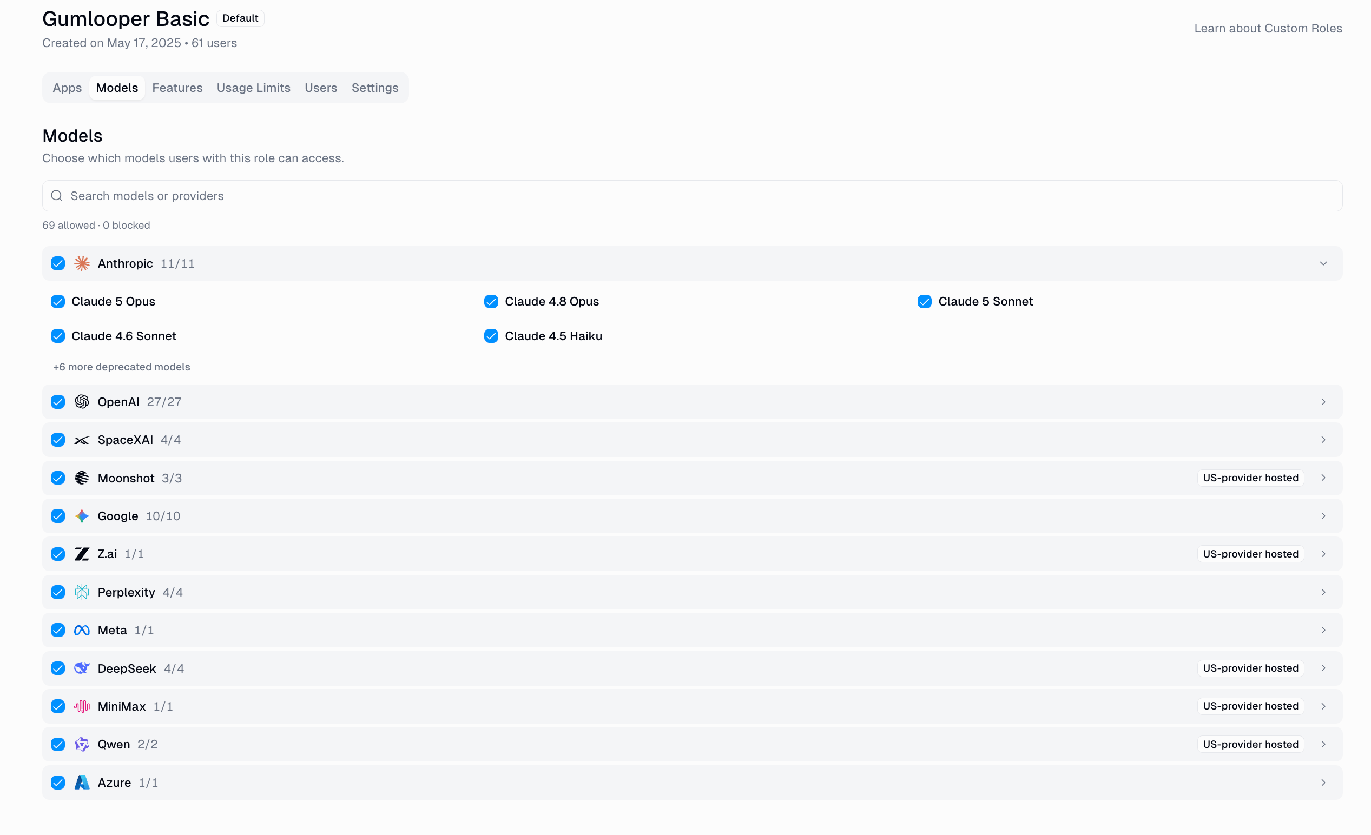Toggle the Qwen provider checkbox
This screenshot has height=835, width=1371.
(58, 744)
